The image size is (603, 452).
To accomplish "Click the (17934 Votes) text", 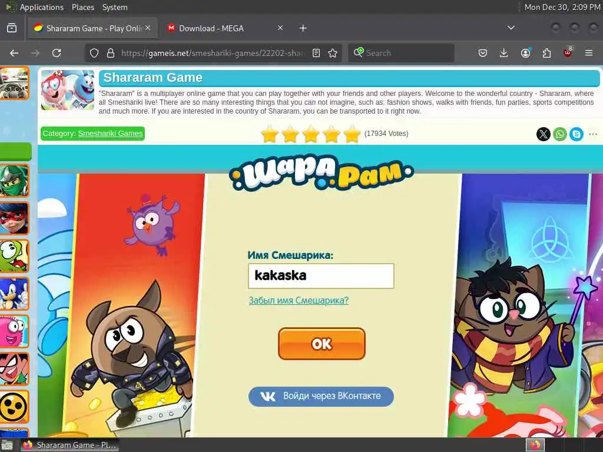I will pyautogui.click(x=386, y=134).
